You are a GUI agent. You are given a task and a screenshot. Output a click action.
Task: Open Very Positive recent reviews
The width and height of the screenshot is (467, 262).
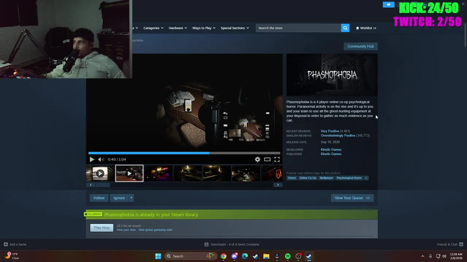tap(330, 131)
